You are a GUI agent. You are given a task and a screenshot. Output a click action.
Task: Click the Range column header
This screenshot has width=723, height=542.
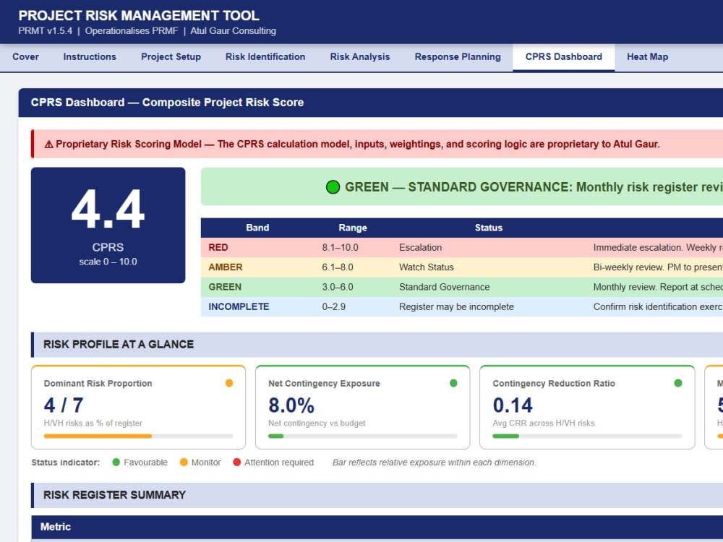pyautogui.click(x=353, y=228)
